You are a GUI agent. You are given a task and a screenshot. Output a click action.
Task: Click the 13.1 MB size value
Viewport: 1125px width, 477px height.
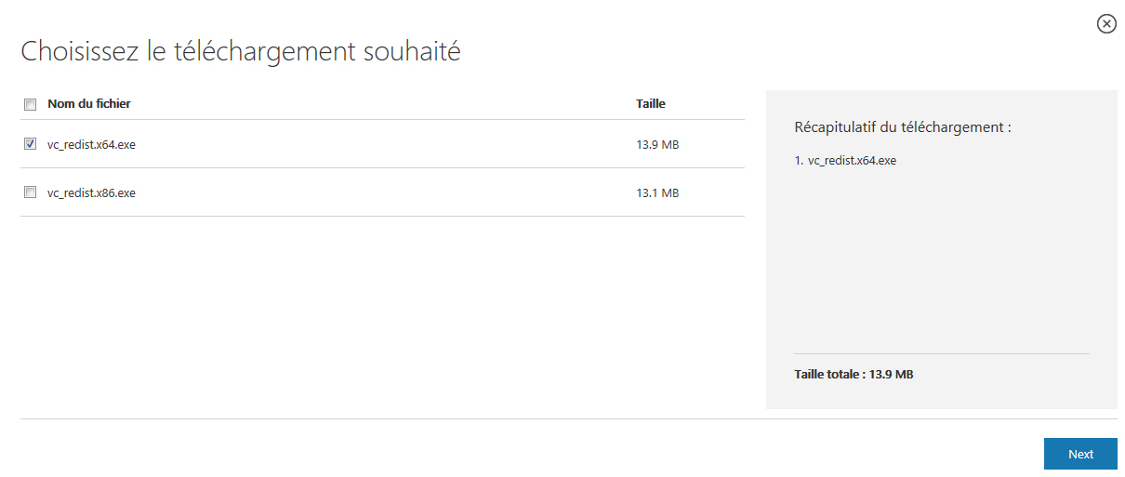click(657, 192)
